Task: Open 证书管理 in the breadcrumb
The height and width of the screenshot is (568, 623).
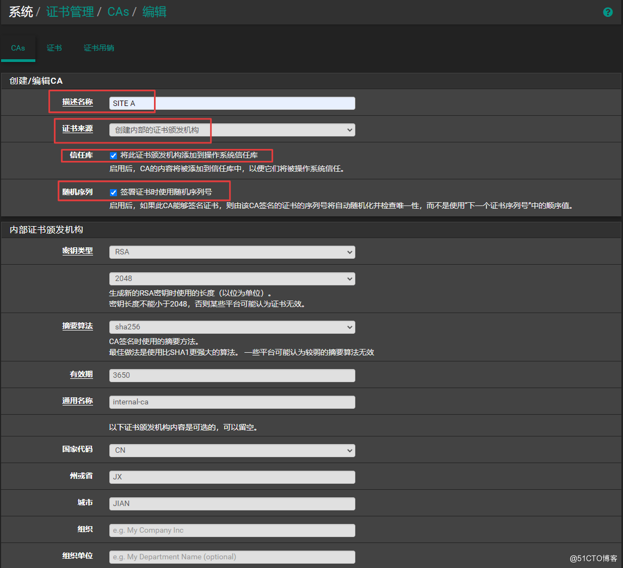Action: 70,12
